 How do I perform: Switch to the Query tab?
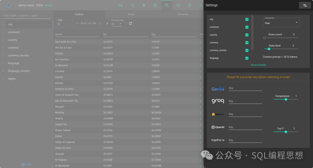click(x=131, y=14)
